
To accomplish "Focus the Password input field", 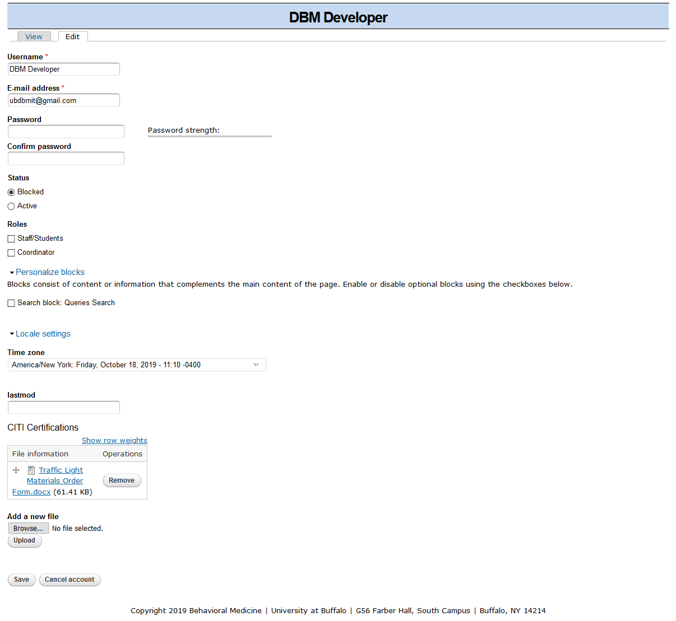I will pyautogui.click(x=66, y=132).
